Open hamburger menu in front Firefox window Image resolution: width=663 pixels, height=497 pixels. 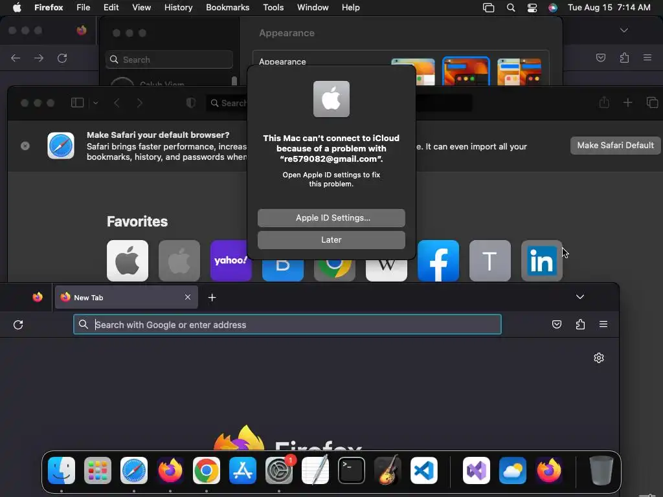tap(603, 324)
